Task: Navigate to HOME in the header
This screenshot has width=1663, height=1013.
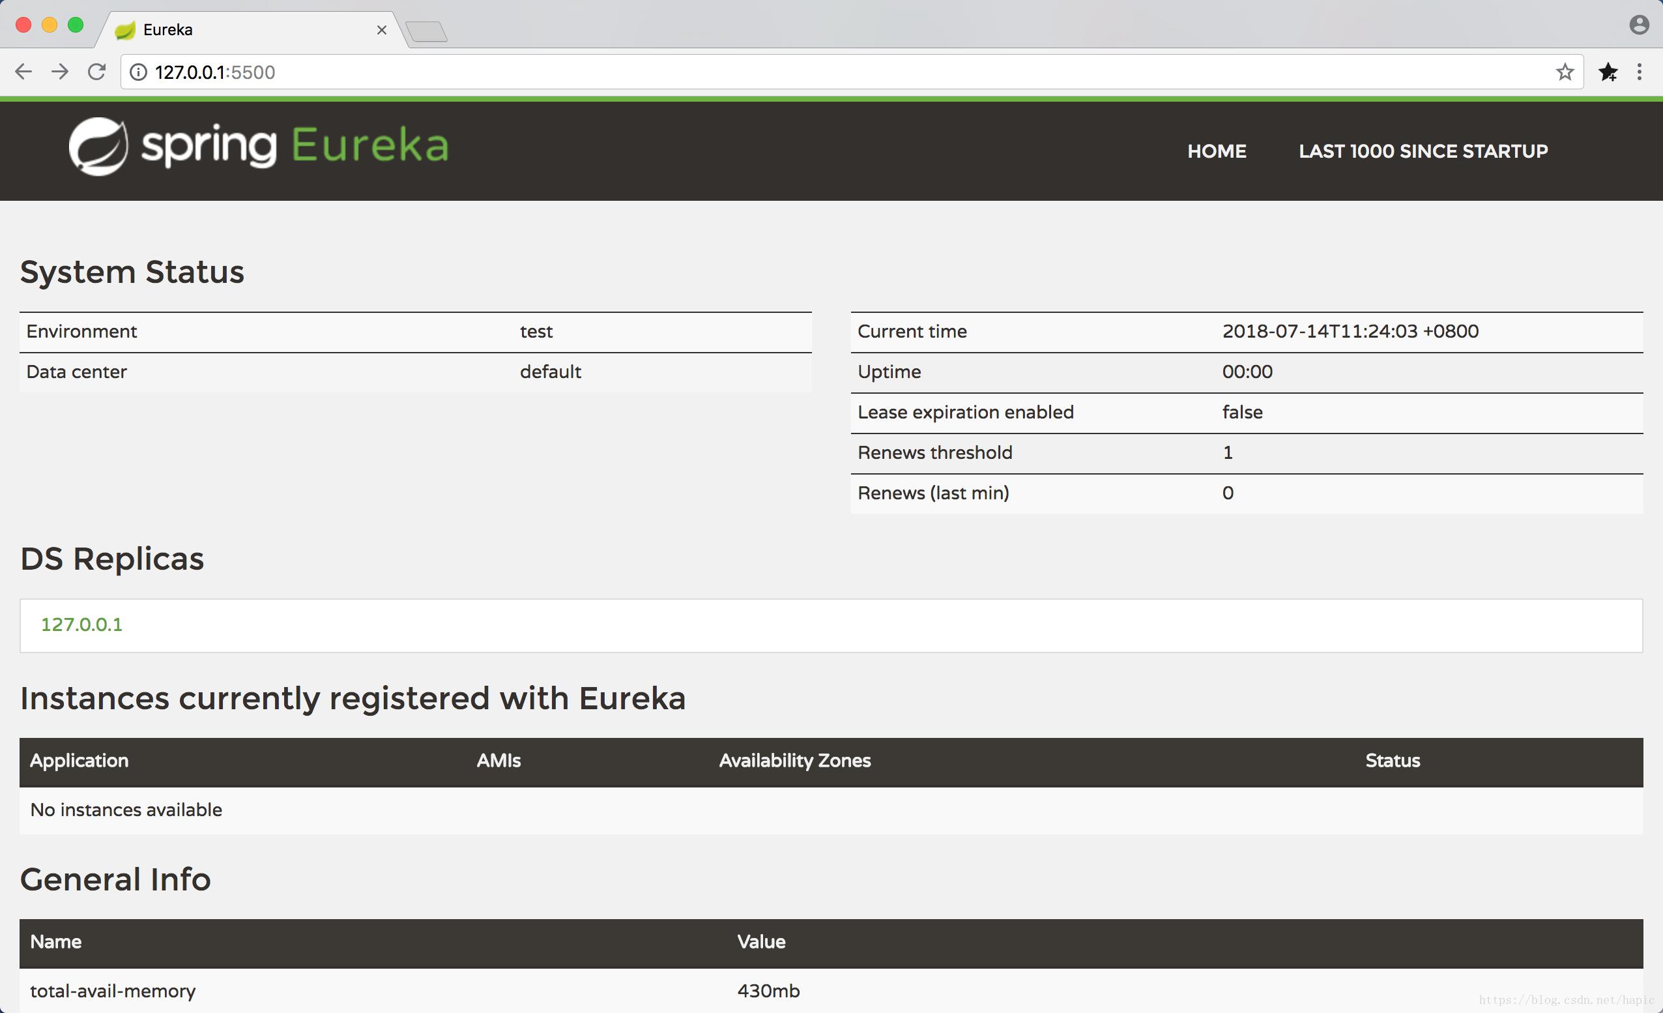Action: tap(1217, 151)
